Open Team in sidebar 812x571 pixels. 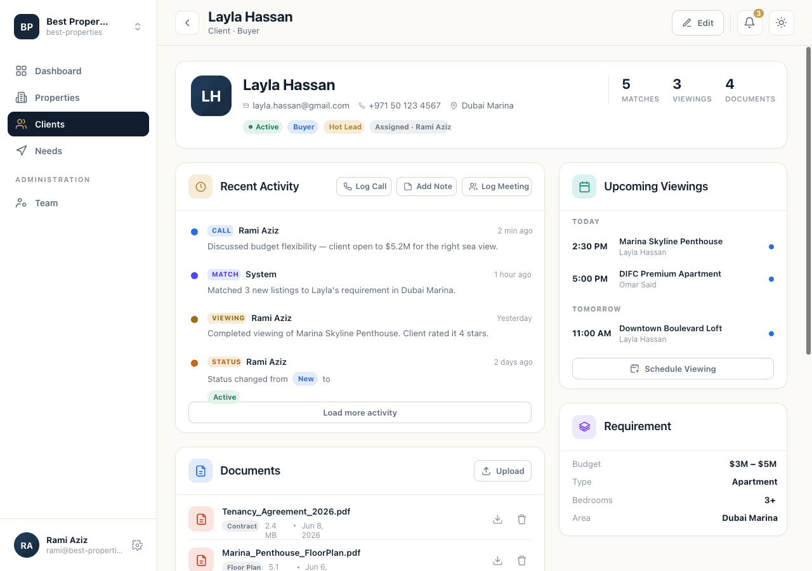[x=78, y=203]
